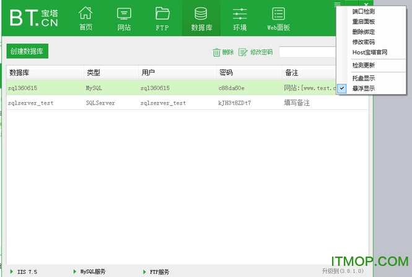Click the 删除 trash icon
412x277 pixels.
[216, 52]
